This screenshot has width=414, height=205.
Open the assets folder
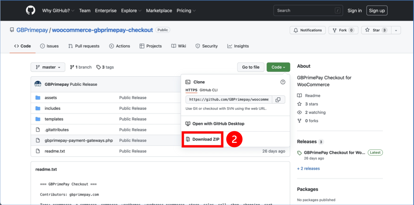click(x=50, y=98)
